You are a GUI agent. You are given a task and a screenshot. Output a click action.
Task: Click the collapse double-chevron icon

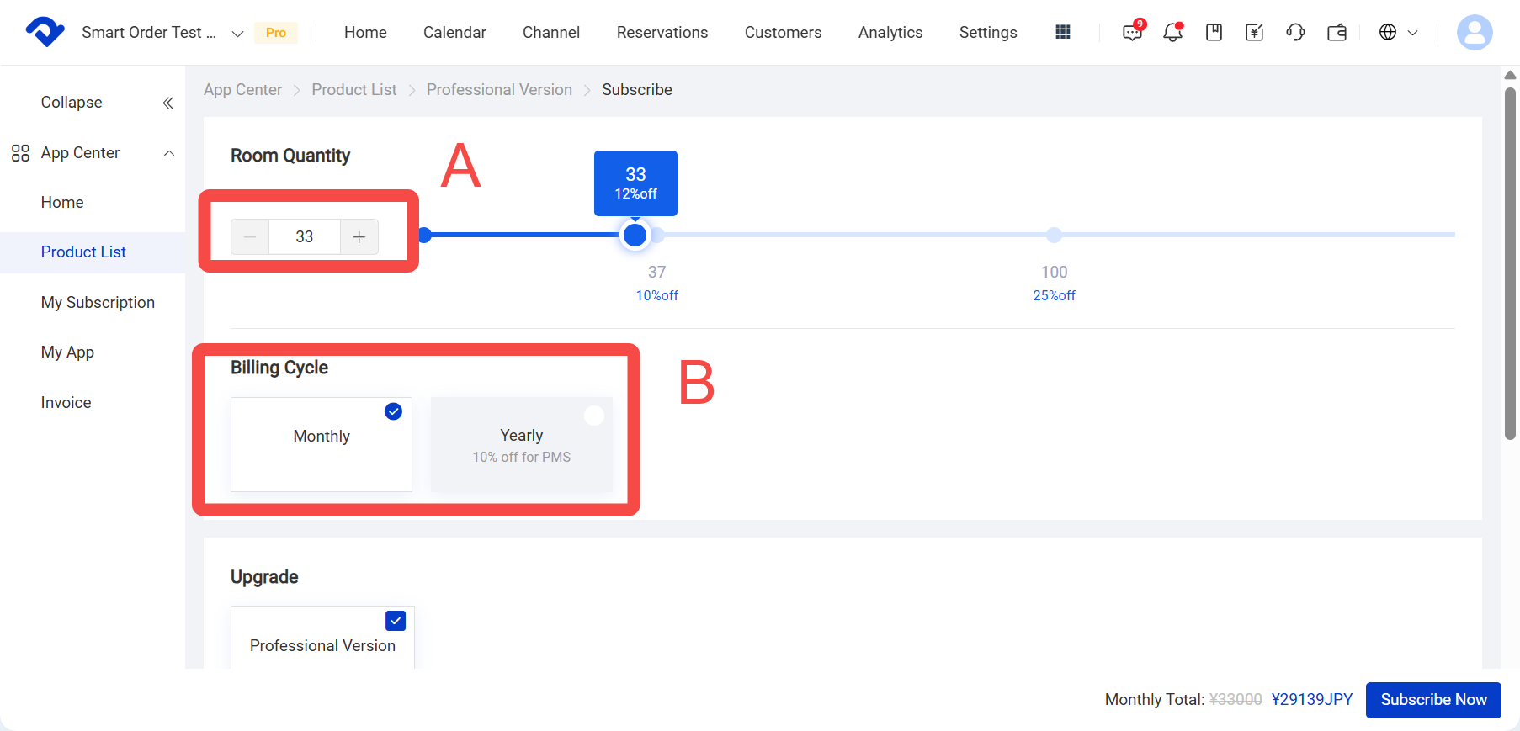point(167,103)
